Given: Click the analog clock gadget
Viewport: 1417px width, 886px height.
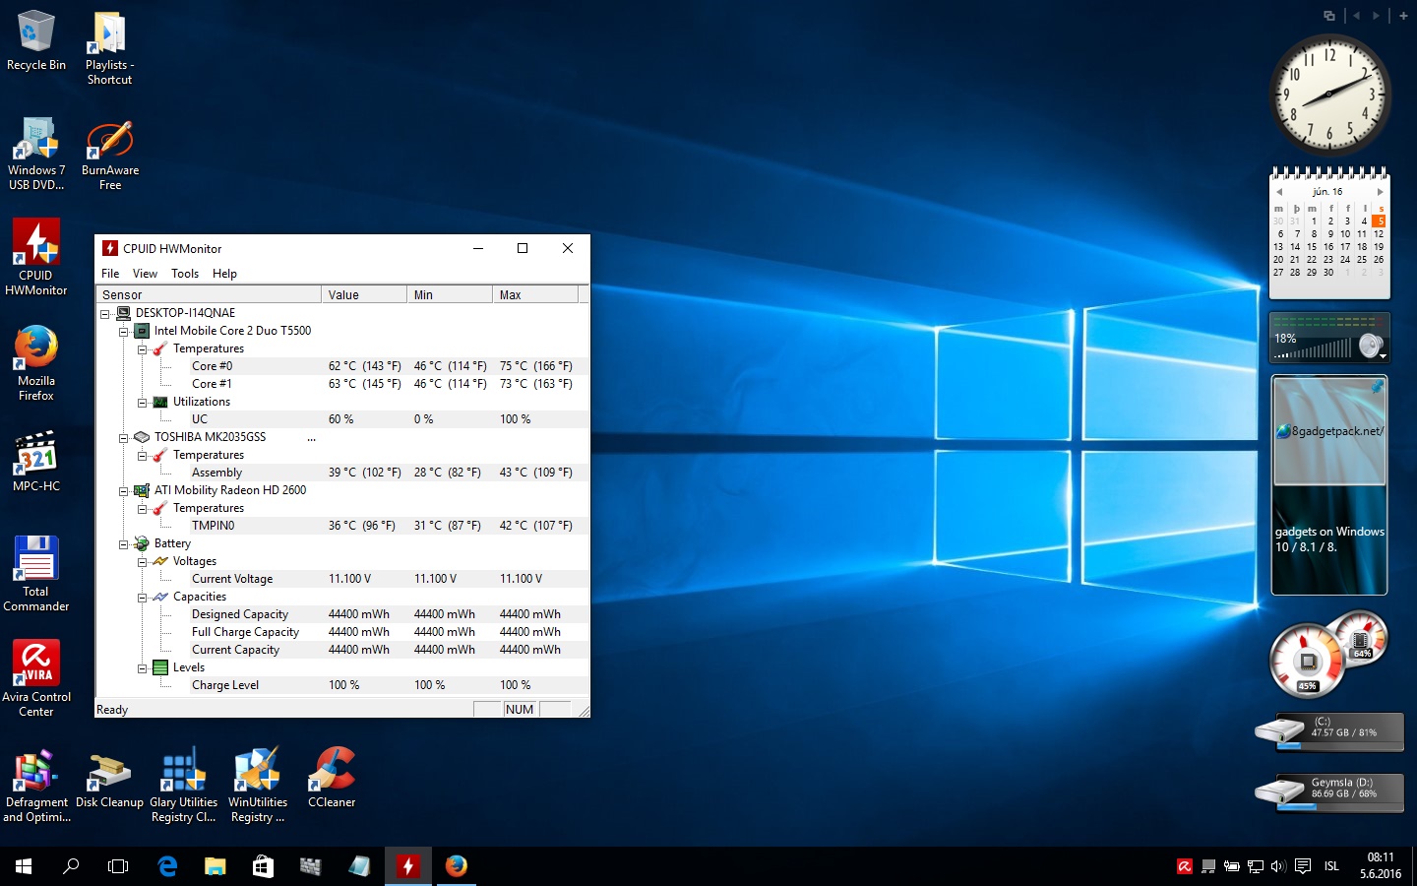Looking at the screenshot, I should pos(1329,95).
